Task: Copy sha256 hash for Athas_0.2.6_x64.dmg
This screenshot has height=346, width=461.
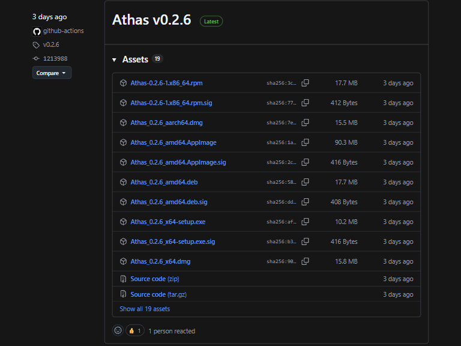Action: [x=305, y=261]
